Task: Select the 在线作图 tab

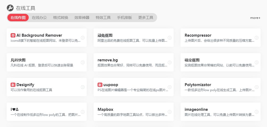Action: (18, 18)
